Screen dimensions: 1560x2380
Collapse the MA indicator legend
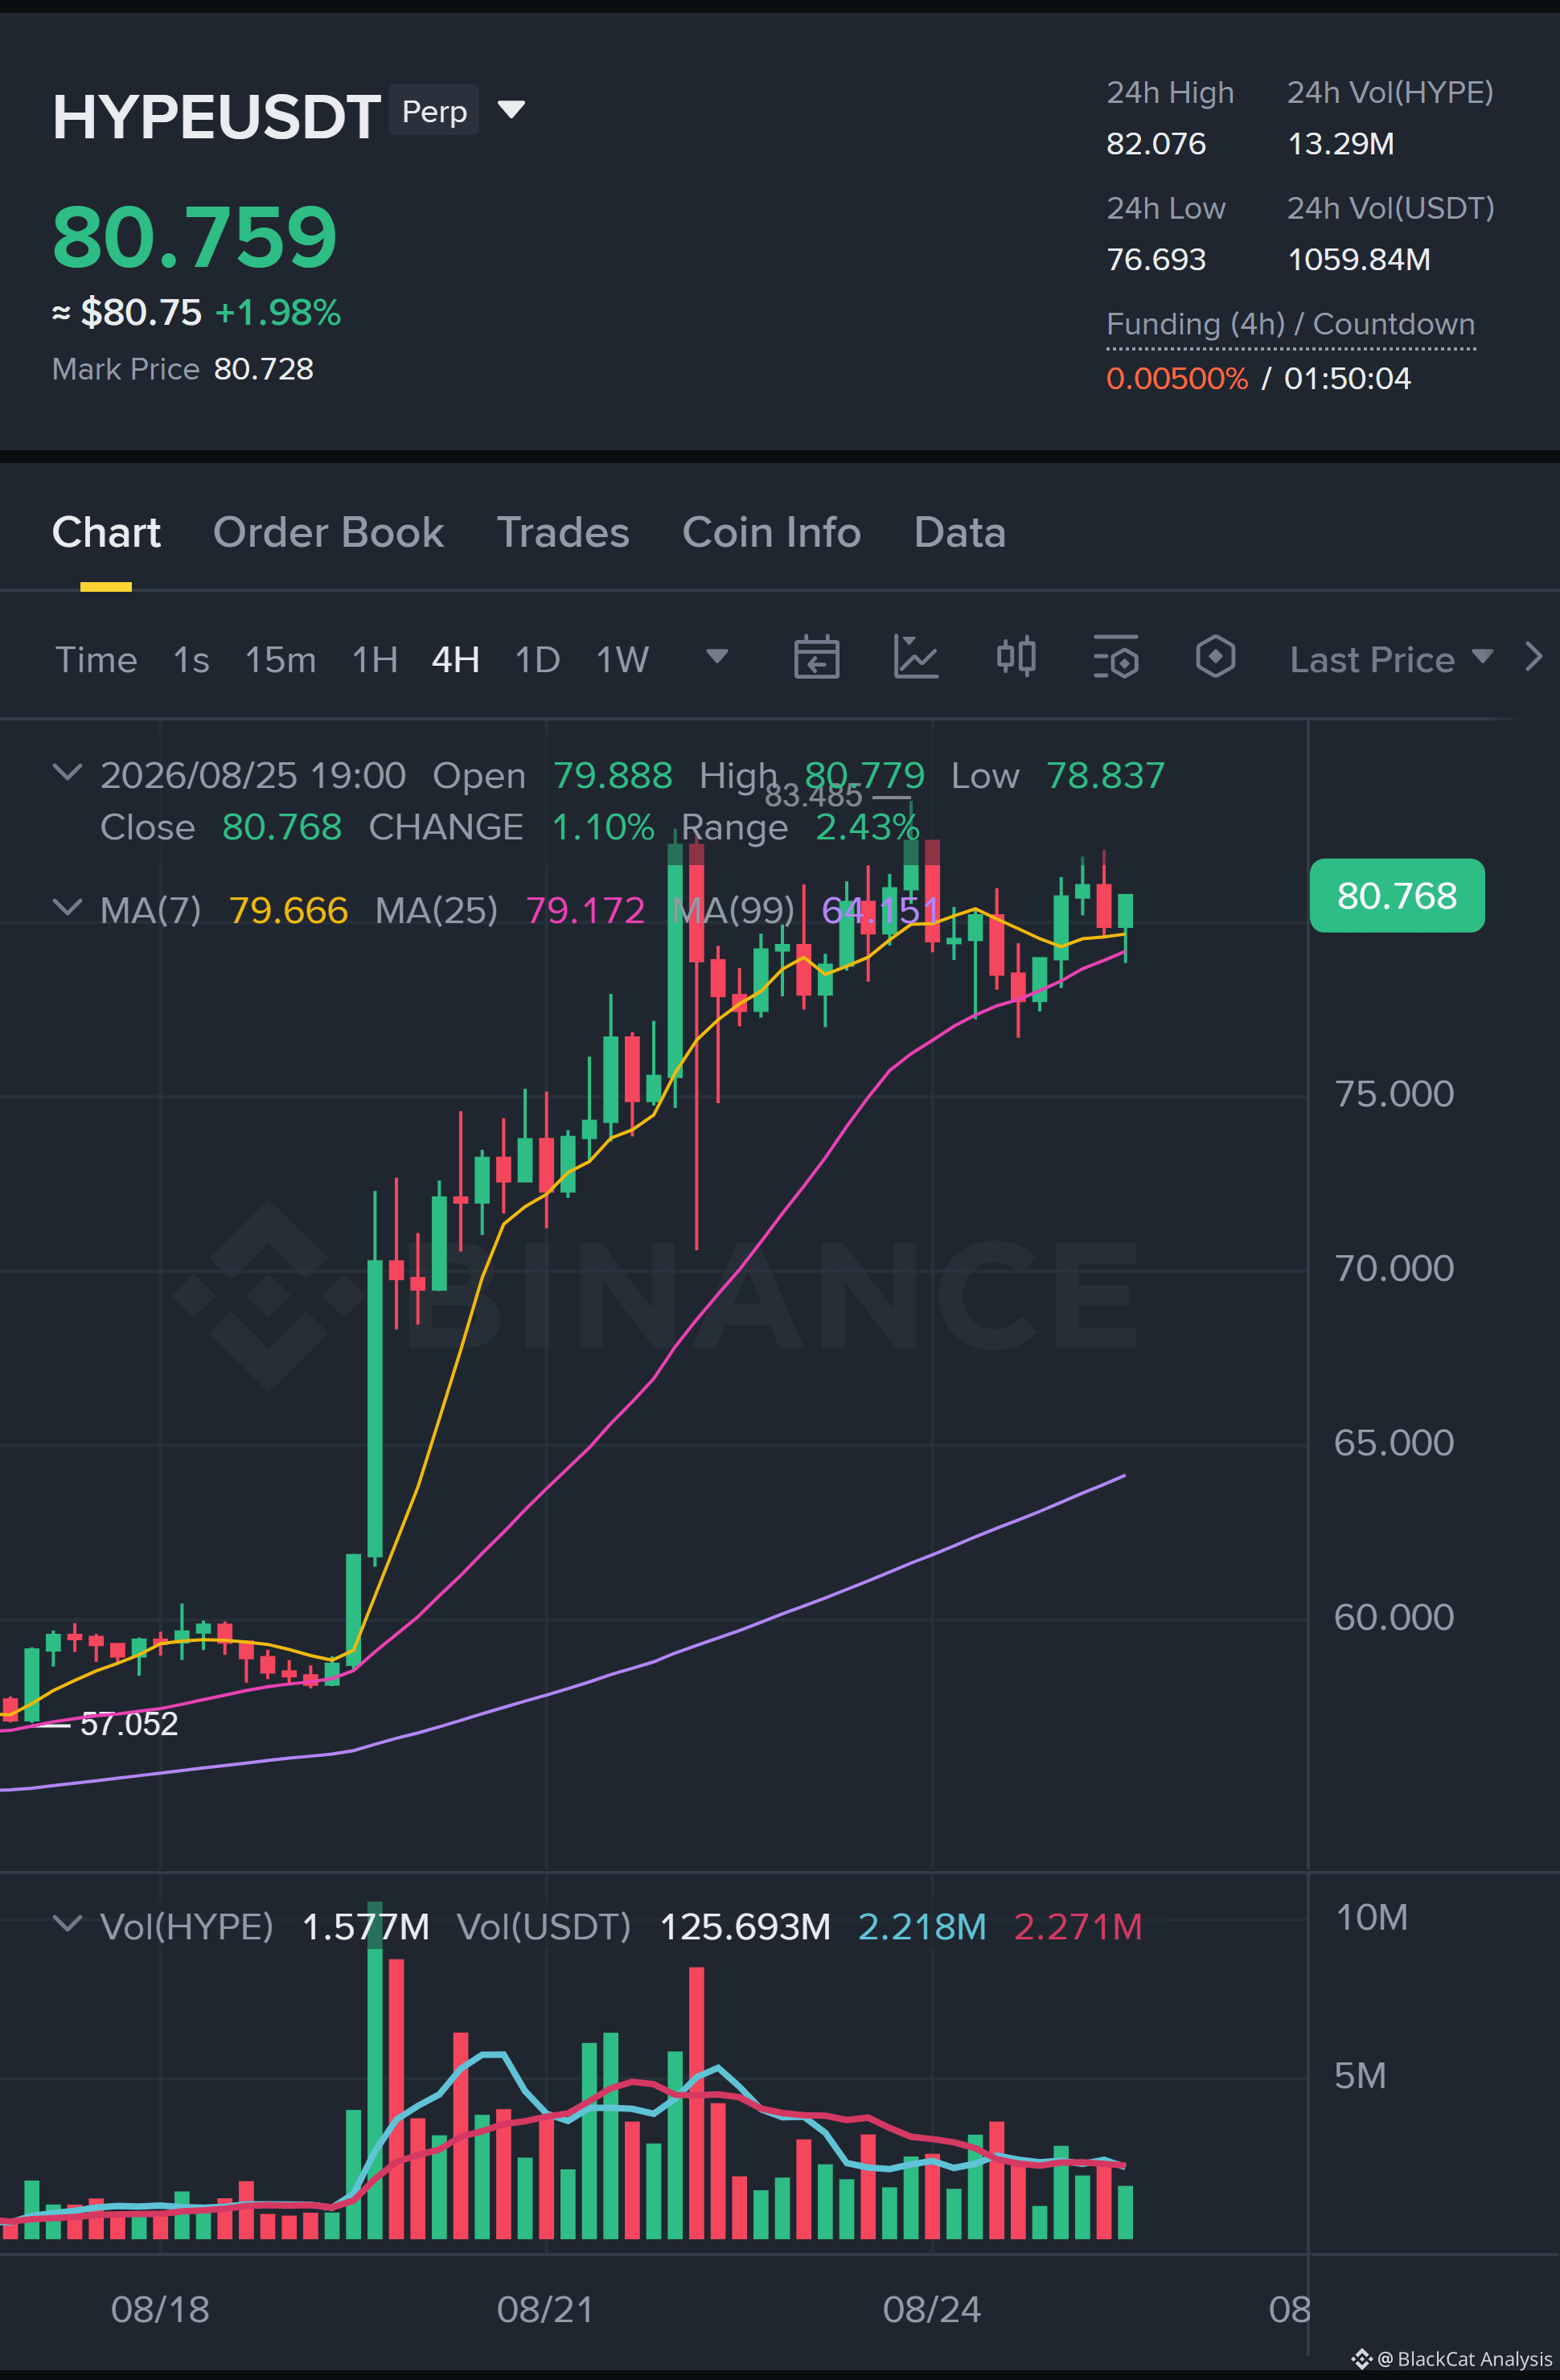click(67, 907)
